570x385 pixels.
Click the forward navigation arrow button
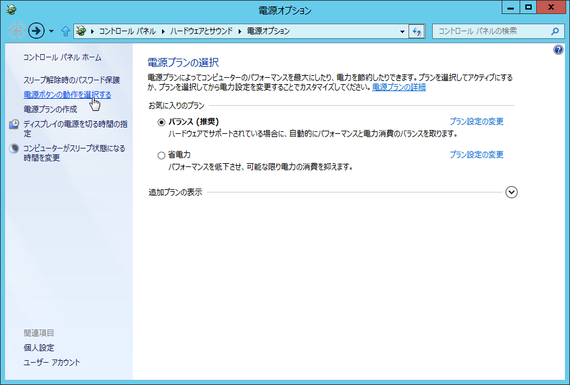tap(36, 31)
